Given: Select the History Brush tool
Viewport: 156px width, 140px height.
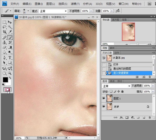Looking at the screenshot, I should pos(10,43).
